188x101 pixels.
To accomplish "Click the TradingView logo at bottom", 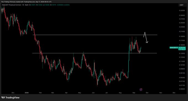I will (11, 98).
